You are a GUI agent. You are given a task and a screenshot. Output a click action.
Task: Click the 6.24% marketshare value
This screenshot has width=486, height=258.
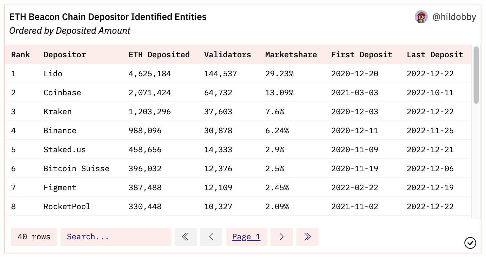coord(277,131)
